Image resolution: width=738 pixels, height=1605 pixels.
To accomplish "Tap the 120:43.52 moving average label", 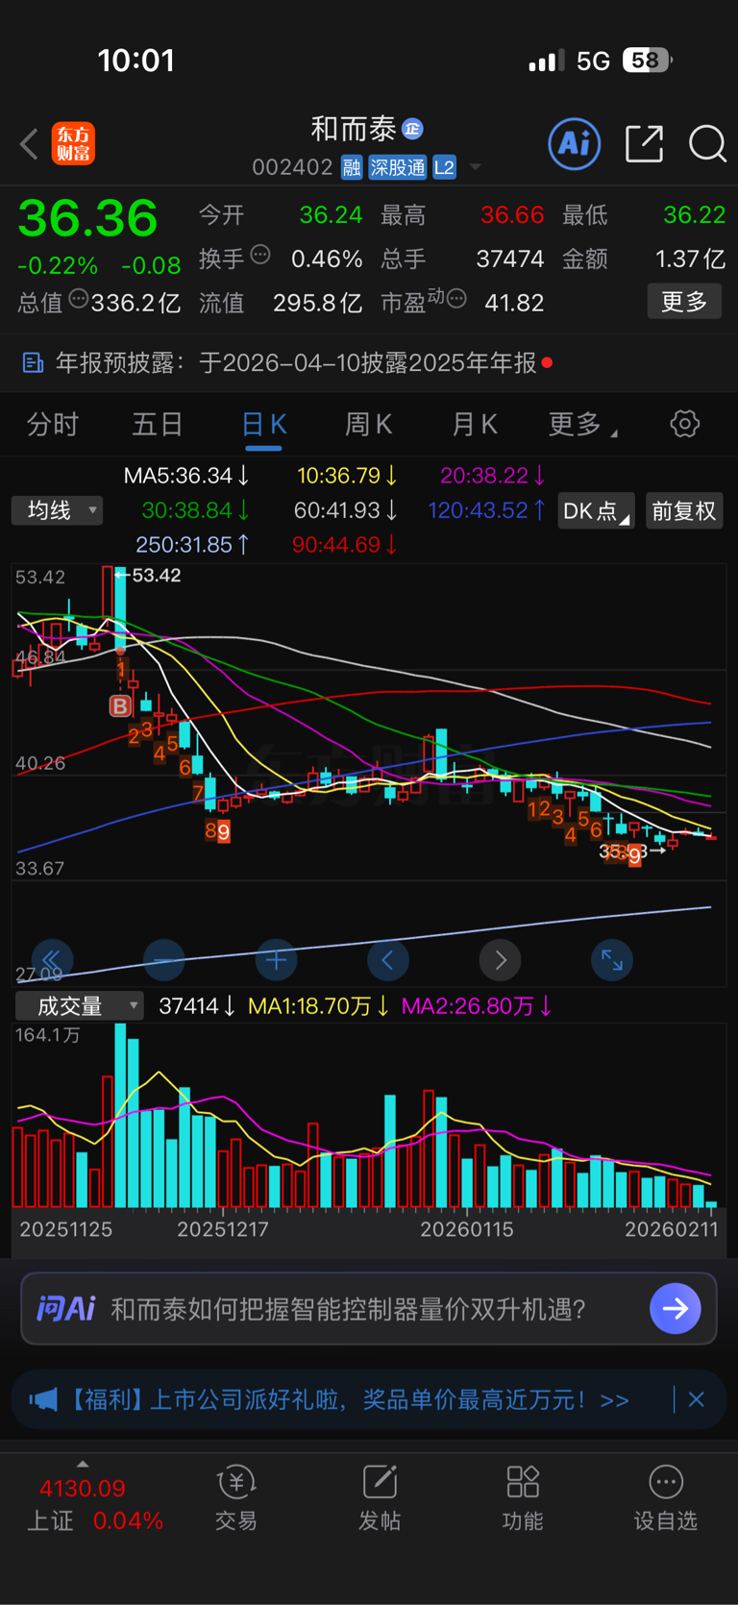I will pos(486,510).
